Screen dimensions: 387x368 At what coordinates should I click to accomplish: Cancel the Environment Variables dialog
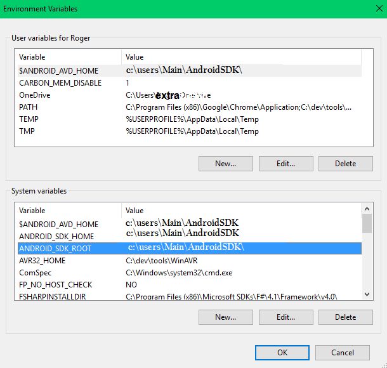pyautogui.click(x=343, y=353)
